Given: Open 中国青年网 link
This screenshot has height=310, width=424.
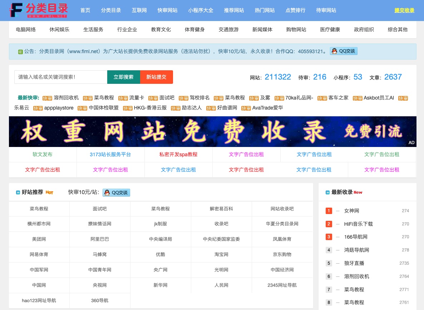Looking at the screenshot, I should coord(100,270).
